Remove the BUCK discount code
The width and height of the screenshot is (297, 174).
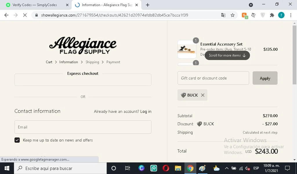(203, 95)
